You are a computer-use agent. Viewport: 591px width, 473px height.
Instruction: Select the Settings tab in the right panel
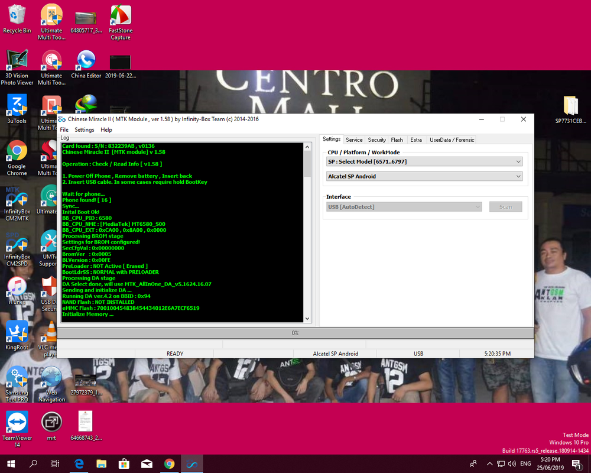(332, 139)
